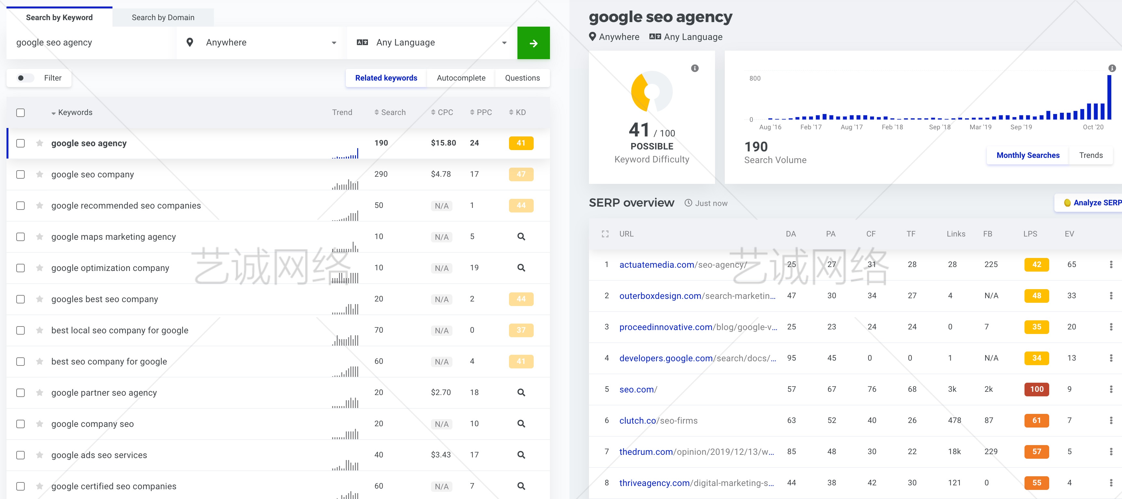Star google partner seo agency keyword

pyautogui.click(x=40, y=393)
